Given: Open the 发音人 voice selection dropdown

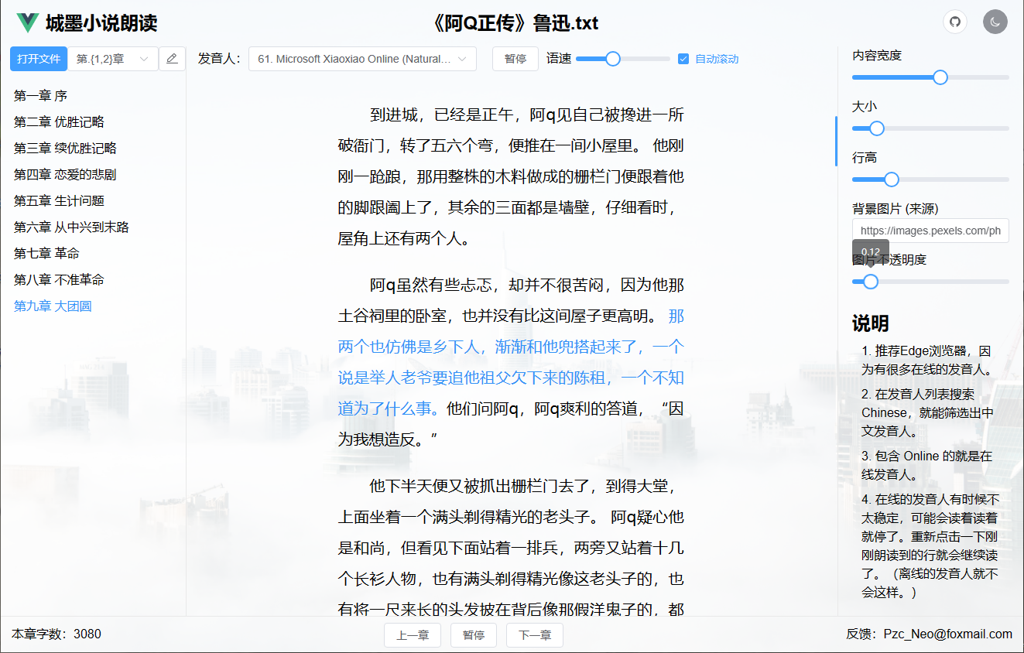Looking at the screenshot, I should tap(362, 59).
